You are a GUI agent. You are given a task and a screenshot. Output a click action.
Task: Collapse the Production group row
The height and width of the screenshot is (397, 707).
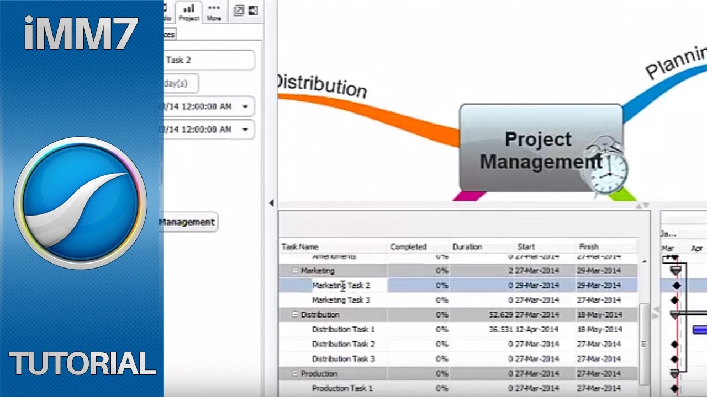pyautogui.click(x=295, y=374)
